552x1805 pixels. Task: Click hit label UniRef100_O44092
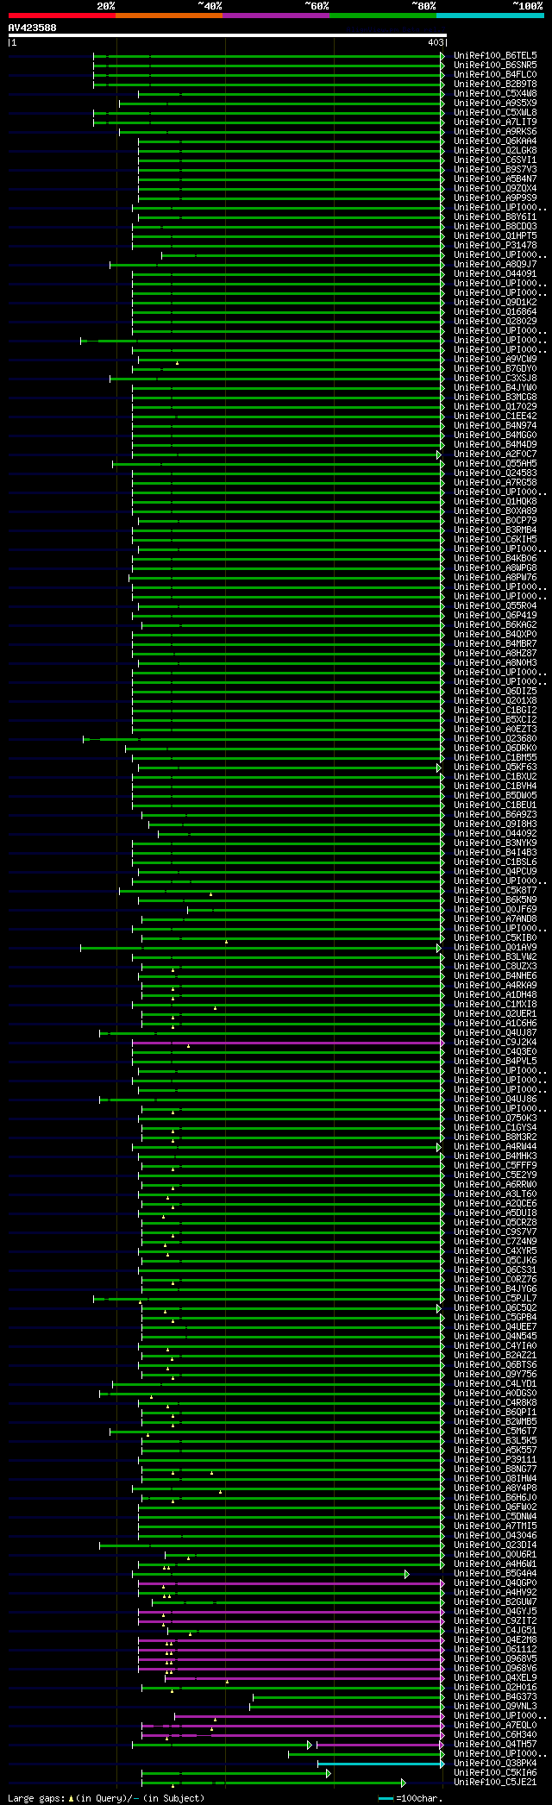pos(495,833)
